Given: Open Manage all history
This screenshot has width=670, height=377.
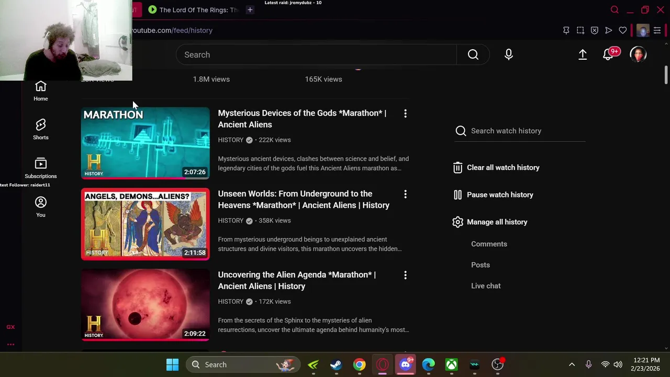Looking at the screenshot, I should [490, 222].
